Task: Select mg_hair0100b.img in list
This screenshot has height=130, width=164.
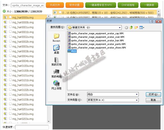Action: 23,71
